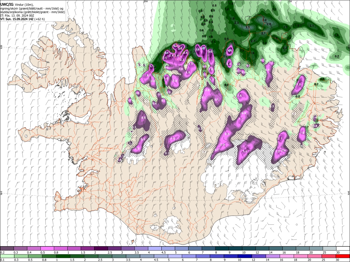Pick the darkest purple swatch labeled 2
This screenshot has height=262, width=350.
(101, 249)
